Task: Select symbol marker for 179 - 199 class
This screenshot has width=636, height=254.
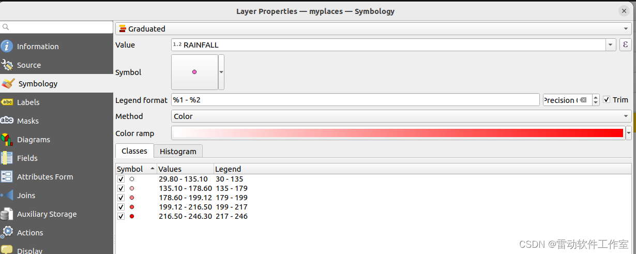Action: 132,198
